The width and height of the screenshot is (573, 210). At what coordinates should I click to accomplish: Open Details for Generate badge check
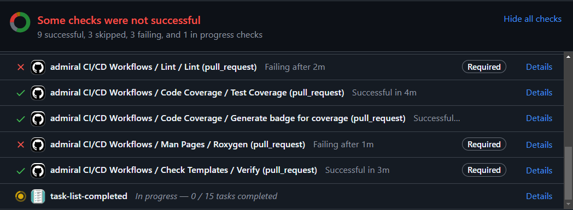539,118
